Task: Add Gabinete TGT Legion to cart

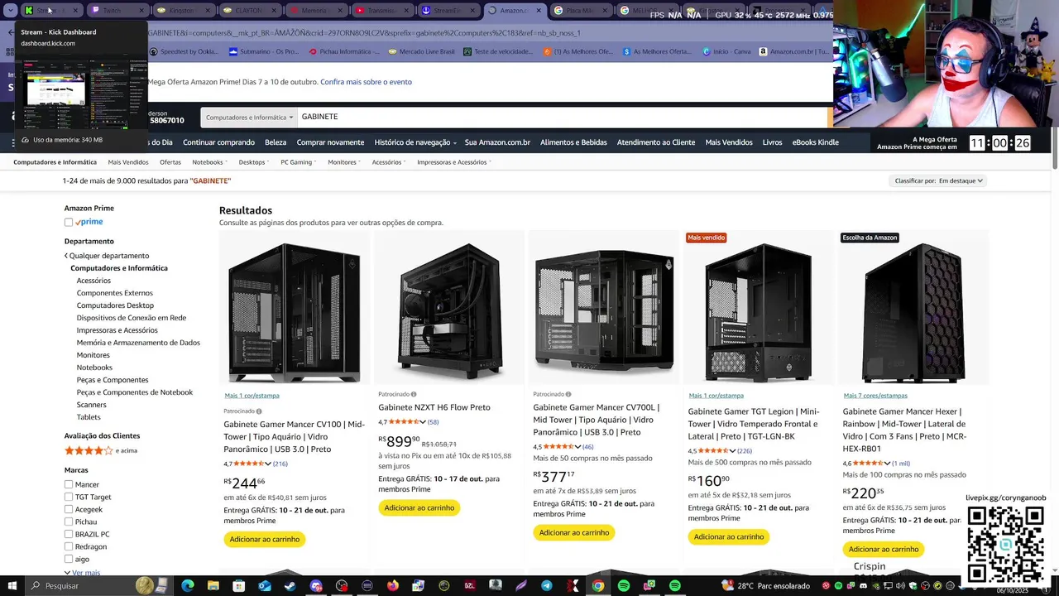Action: point(729,536)
